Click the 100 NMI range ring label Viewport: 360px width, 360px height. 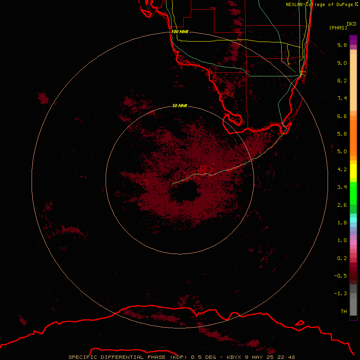(180, 32)
